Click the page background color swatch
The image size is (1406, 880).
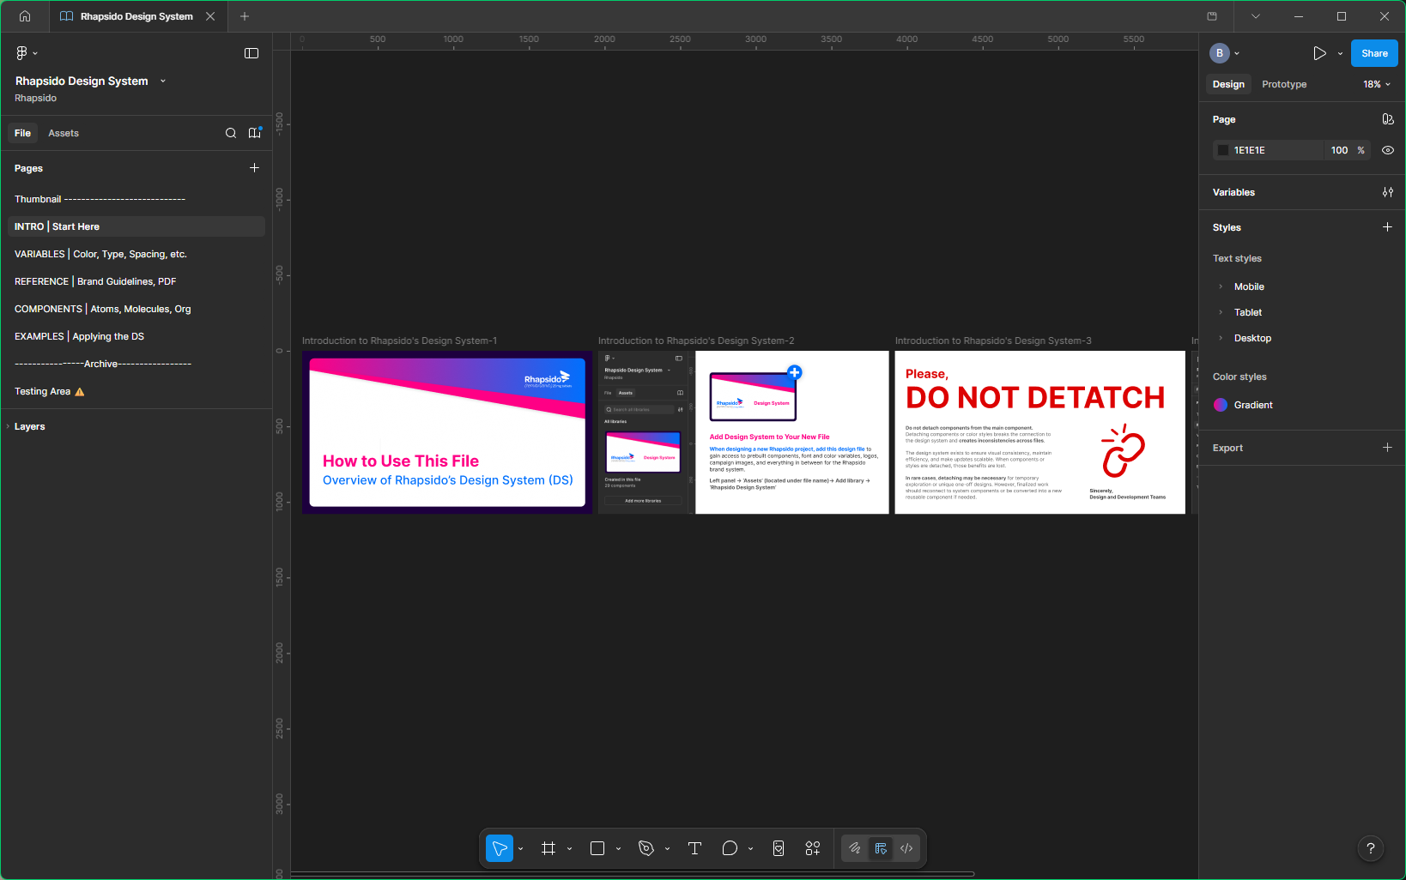(x=1222, y=150)
